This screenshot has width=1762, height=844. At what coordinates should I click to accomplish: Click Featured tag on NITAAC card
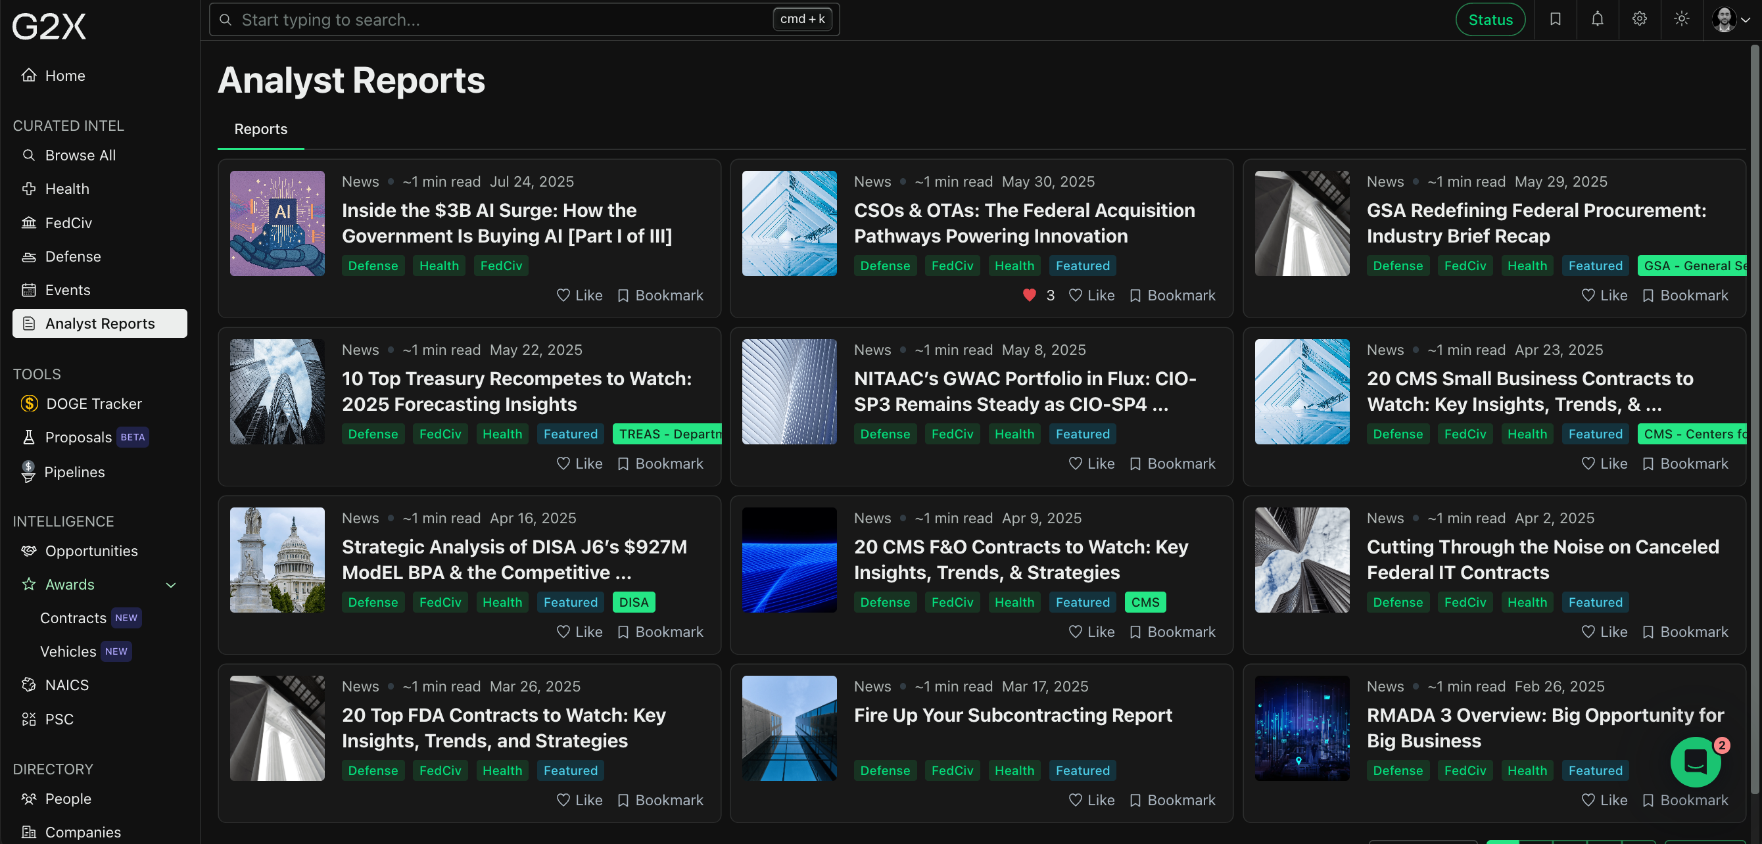coord(1082,434)
